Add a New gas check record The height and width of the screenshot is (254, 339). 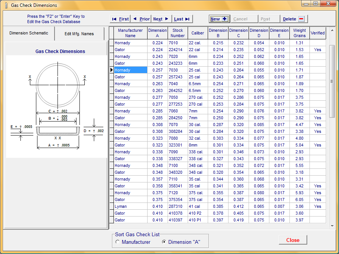219,19
